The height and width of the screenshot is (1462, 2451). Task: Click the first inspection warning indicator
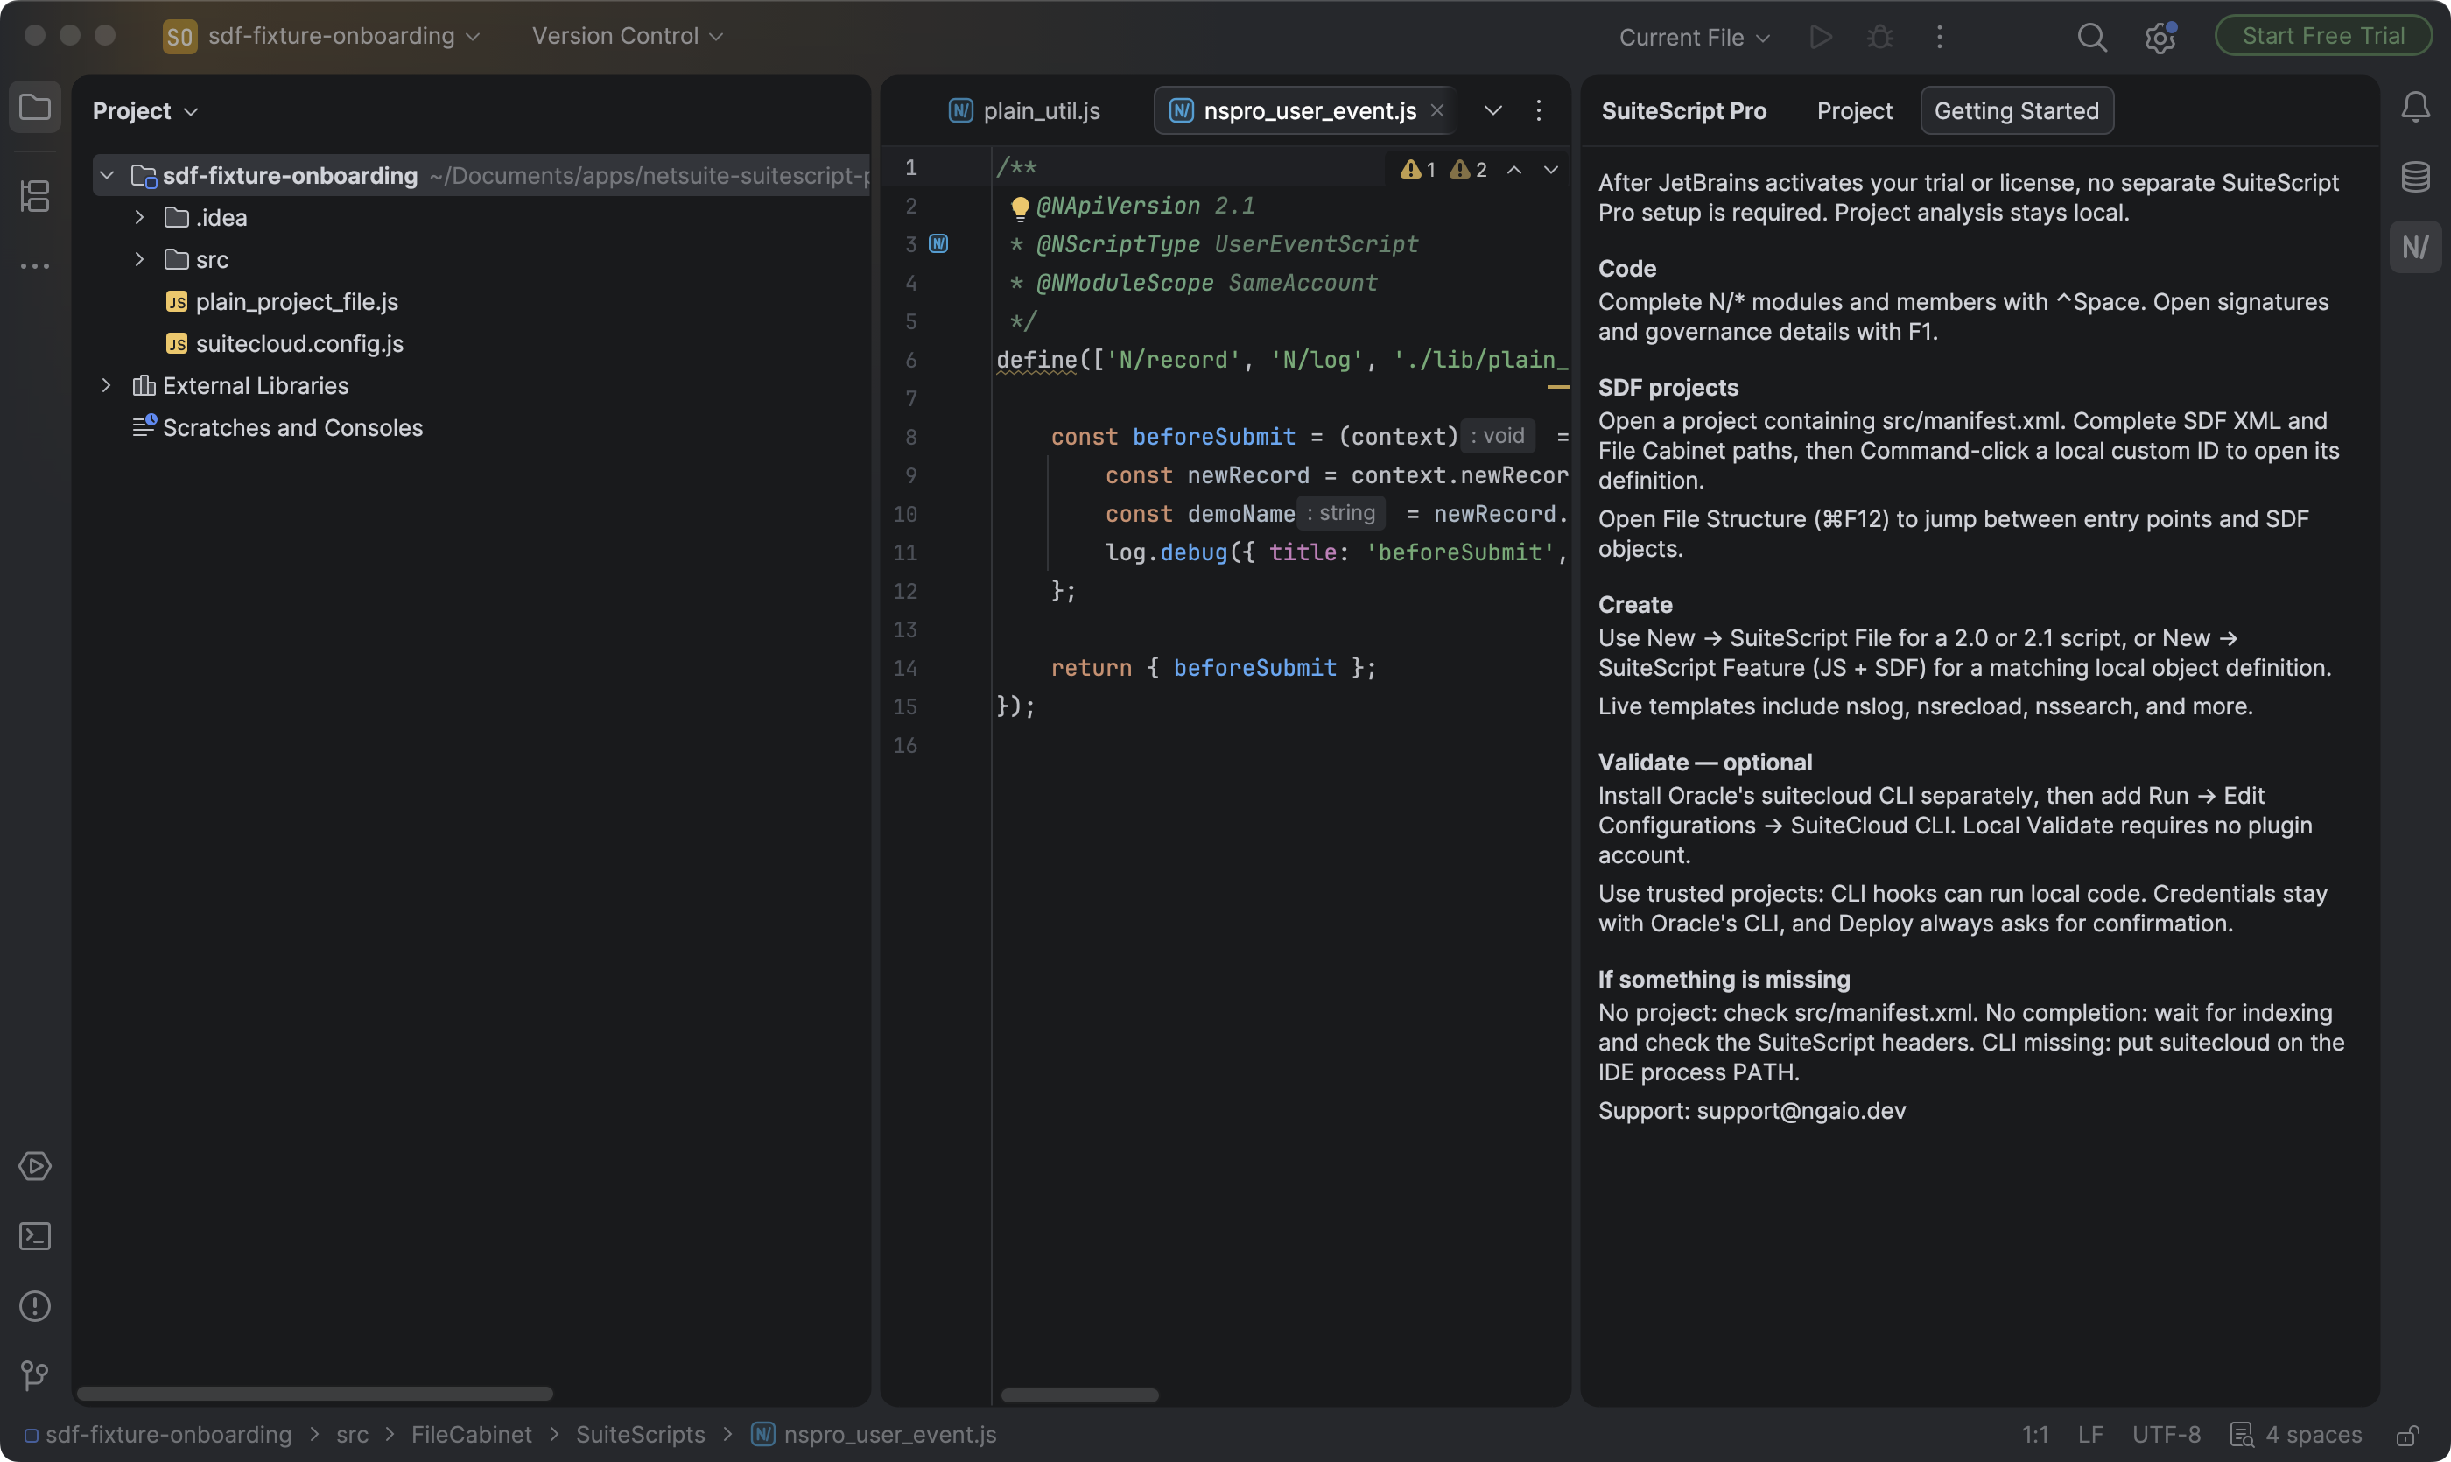(x=1419, y=170)
